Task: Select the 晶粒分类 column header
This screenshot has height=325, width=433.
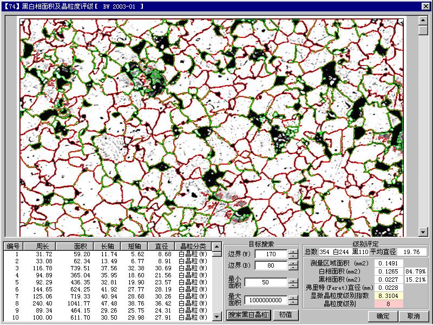Action: click(x=193, y=246)
